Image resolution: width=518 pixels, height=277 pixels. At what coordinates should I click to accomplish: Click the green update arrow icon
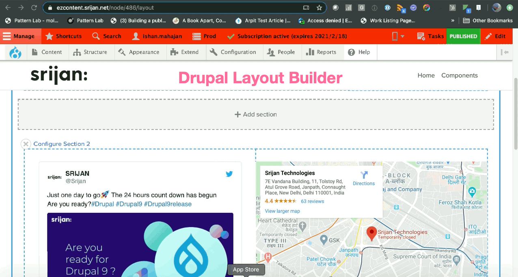pyautogui.click(x=509, y=8)
